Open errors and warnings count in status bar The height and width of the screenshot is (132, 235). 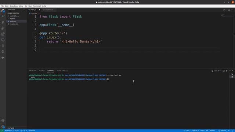tap(23, 131)
